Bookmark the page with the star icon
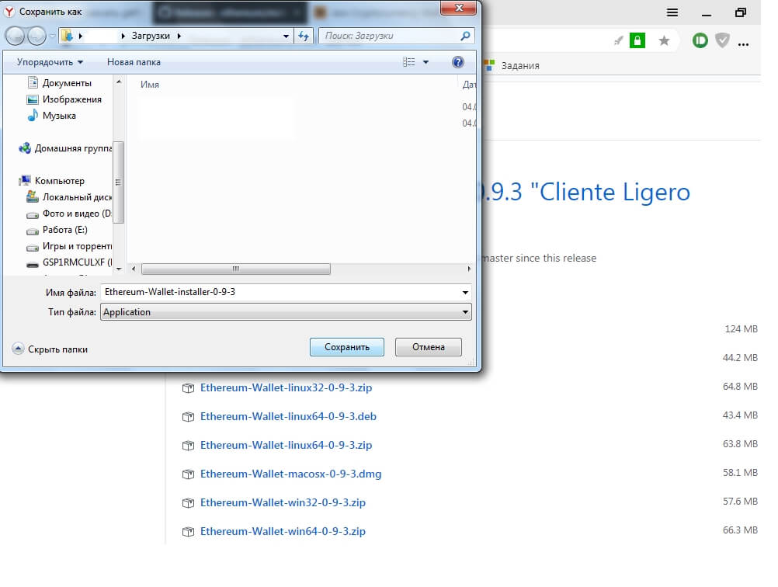The width and height of the screenshot is (778, 587). tap(664, 40)
